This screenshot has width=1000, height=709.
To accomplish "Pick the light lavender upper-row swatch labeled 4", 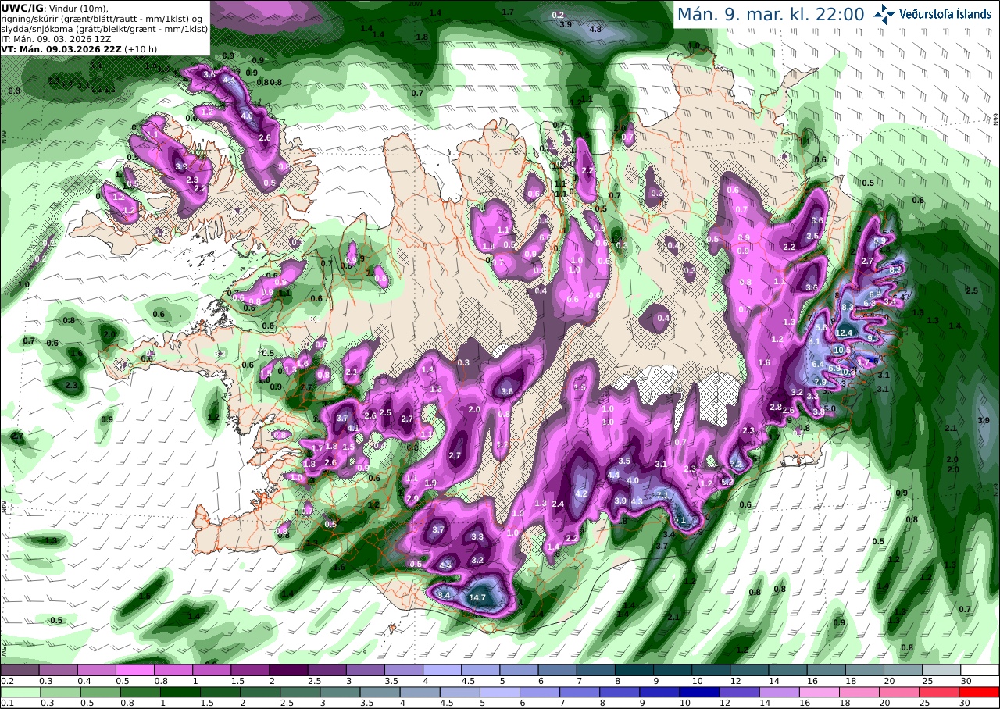I will pyautogui.click(x=442, y=670).
